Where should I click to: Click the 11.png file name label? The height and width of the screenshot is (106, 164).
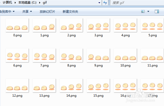[153, 65]
